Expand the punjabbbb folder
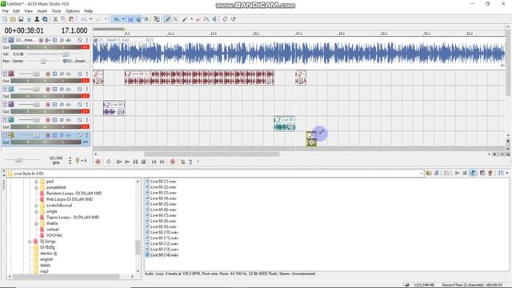The width and height of the screenshot is (512, 288). click(36, 187)
